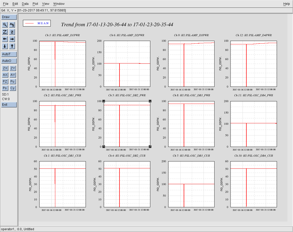Screen dimensions: 293x232
Task: Click the SD:1 indicator text
Action: pos(5,94)
